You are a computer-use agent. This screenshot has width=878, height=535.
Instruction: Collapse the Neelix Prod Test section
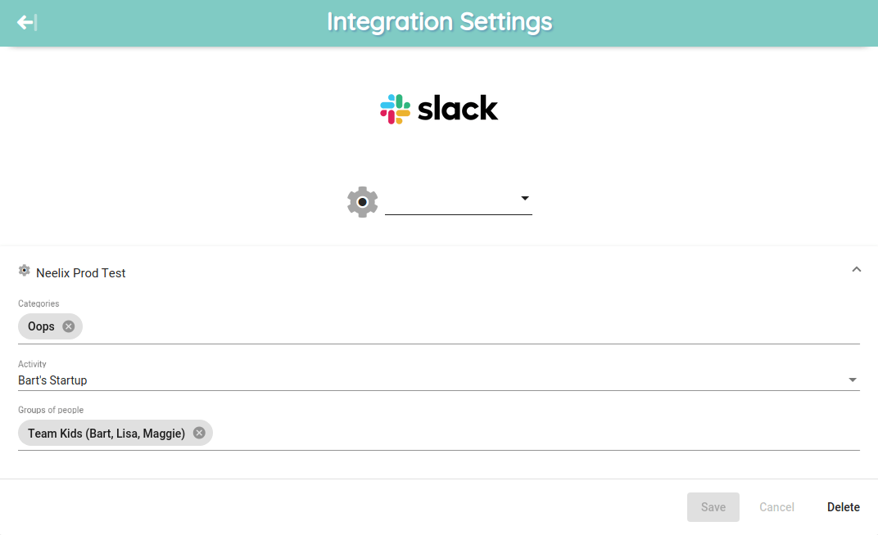(x=856, y=269)
